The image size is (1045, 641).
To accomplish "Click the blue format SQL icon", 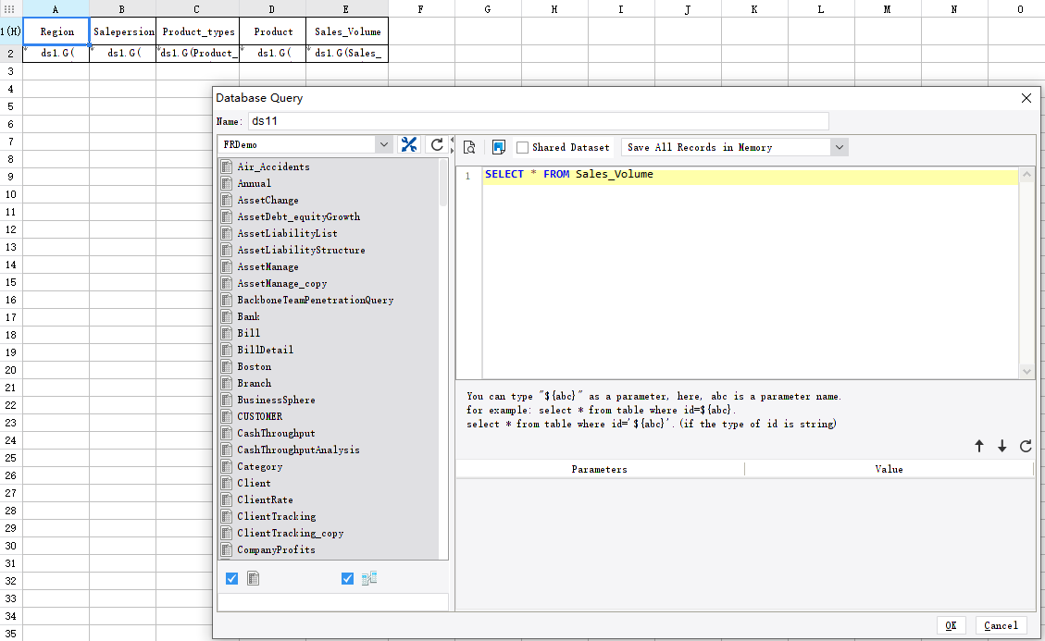I will point(497,147).
